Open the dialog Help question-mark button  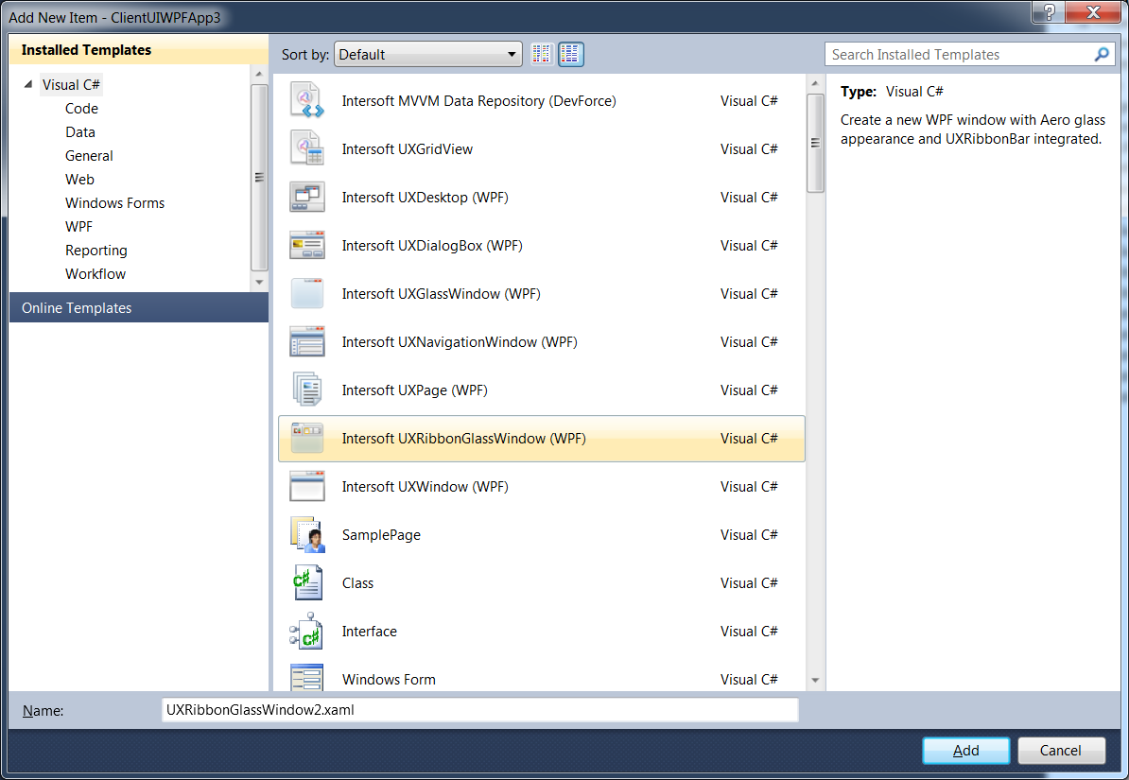point(1049,11)
